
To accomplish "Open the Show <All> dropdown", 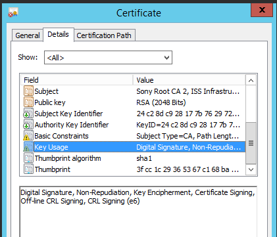I will pos(108,58).
